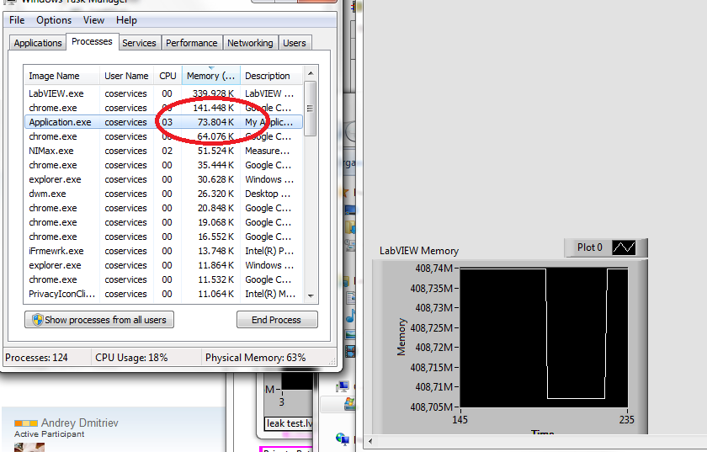Select chrome.exe row with 141.448 K memory
This screenshot has height=452, width=707.
(163, 108)
